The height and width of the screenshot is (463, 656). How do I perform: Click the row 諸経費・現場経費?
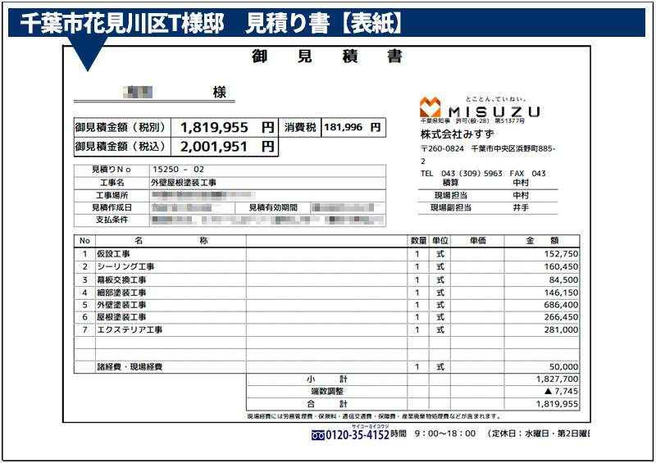tap(326, 367)
